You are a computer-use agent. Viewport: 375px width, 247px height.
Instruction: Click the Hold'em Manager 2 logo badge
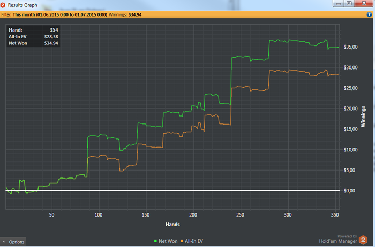363,240
